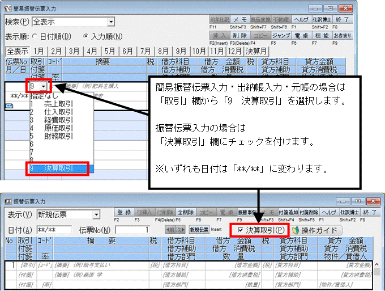Click コピー F4 in 簡易振替伝票入力 toolbar

[x=260, y=35]
